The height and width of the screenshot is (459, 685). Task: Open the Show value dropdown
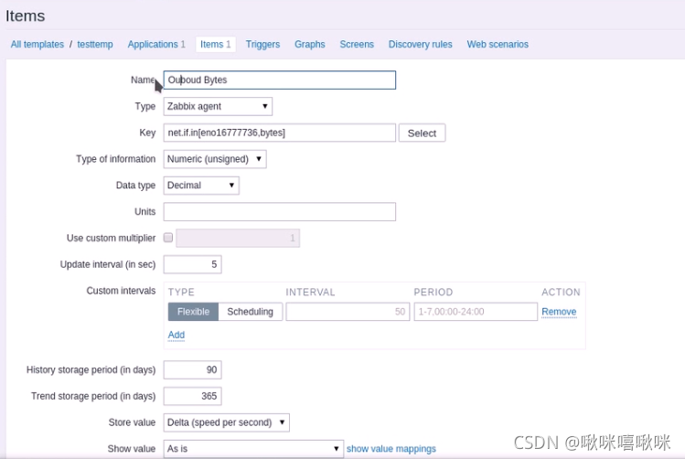[253, 449]
